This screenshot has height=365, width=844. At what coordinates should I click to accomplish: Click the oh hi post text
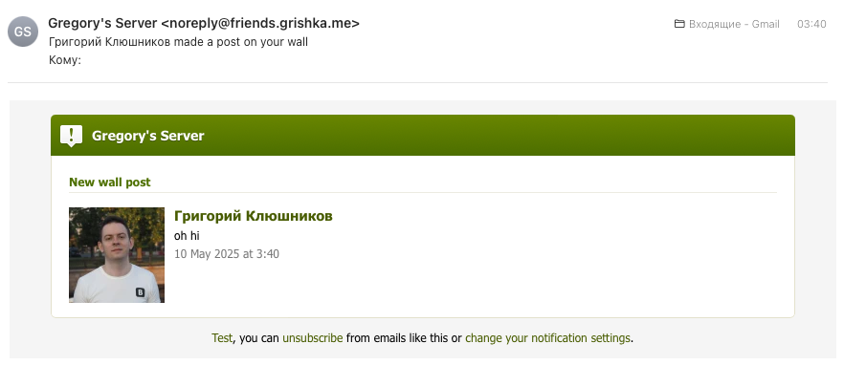coord(187,235)
